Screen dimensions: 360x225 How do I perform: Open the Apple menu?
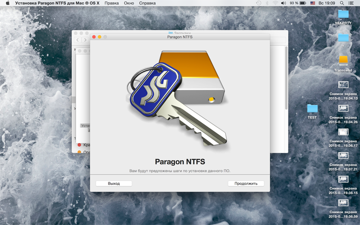[x=8, y=3]
